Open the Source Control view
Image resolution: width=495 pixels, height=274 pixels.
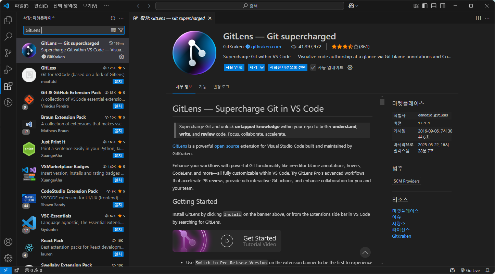point(8,53)
